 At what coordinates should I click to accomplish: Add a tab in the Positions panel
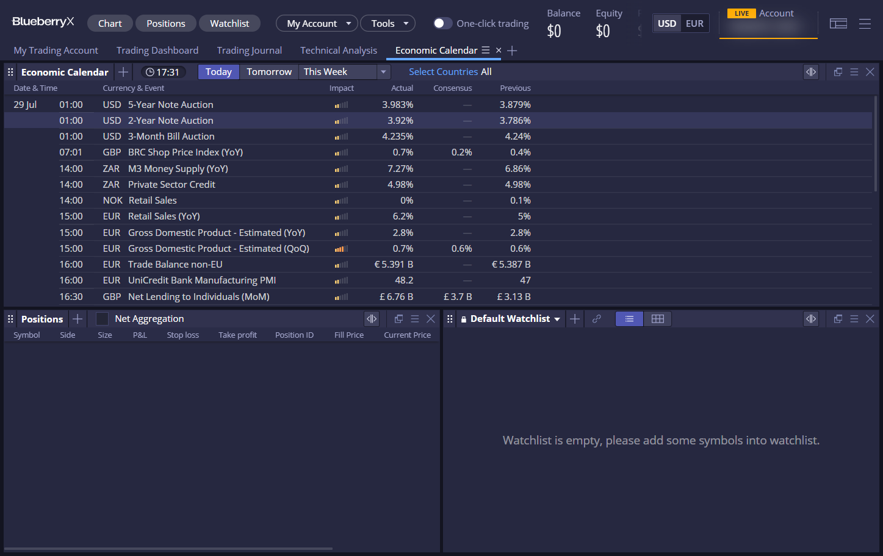click(x=77, y=319)
